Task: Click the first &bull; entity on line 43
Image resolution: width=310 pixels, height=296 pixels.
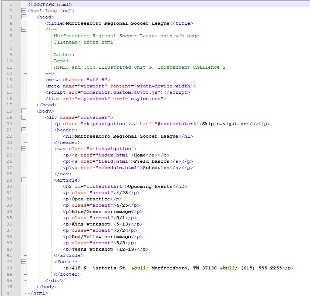Action: point(139,268)
